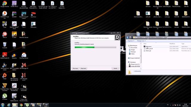The width and height of the screenshot is (191, 107).
Task: Select Bibliothèques in the navigation pane
Action: [133, 45]
